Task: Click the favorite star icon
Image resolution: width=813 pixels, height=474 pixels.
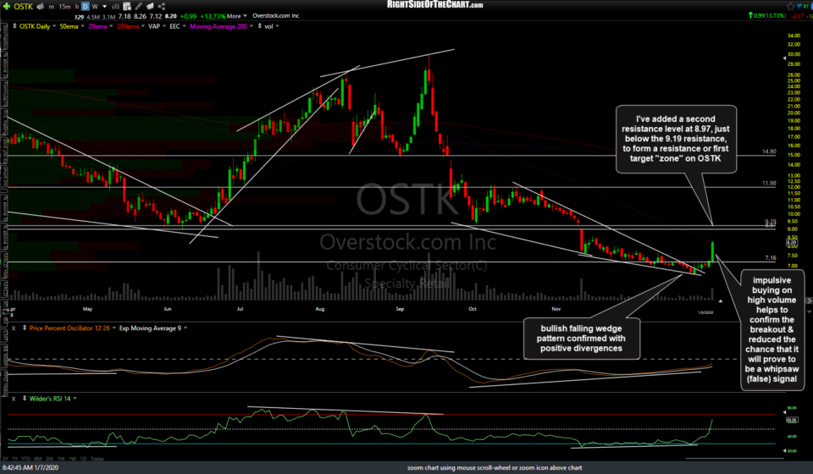Action: tap(791, 6)
